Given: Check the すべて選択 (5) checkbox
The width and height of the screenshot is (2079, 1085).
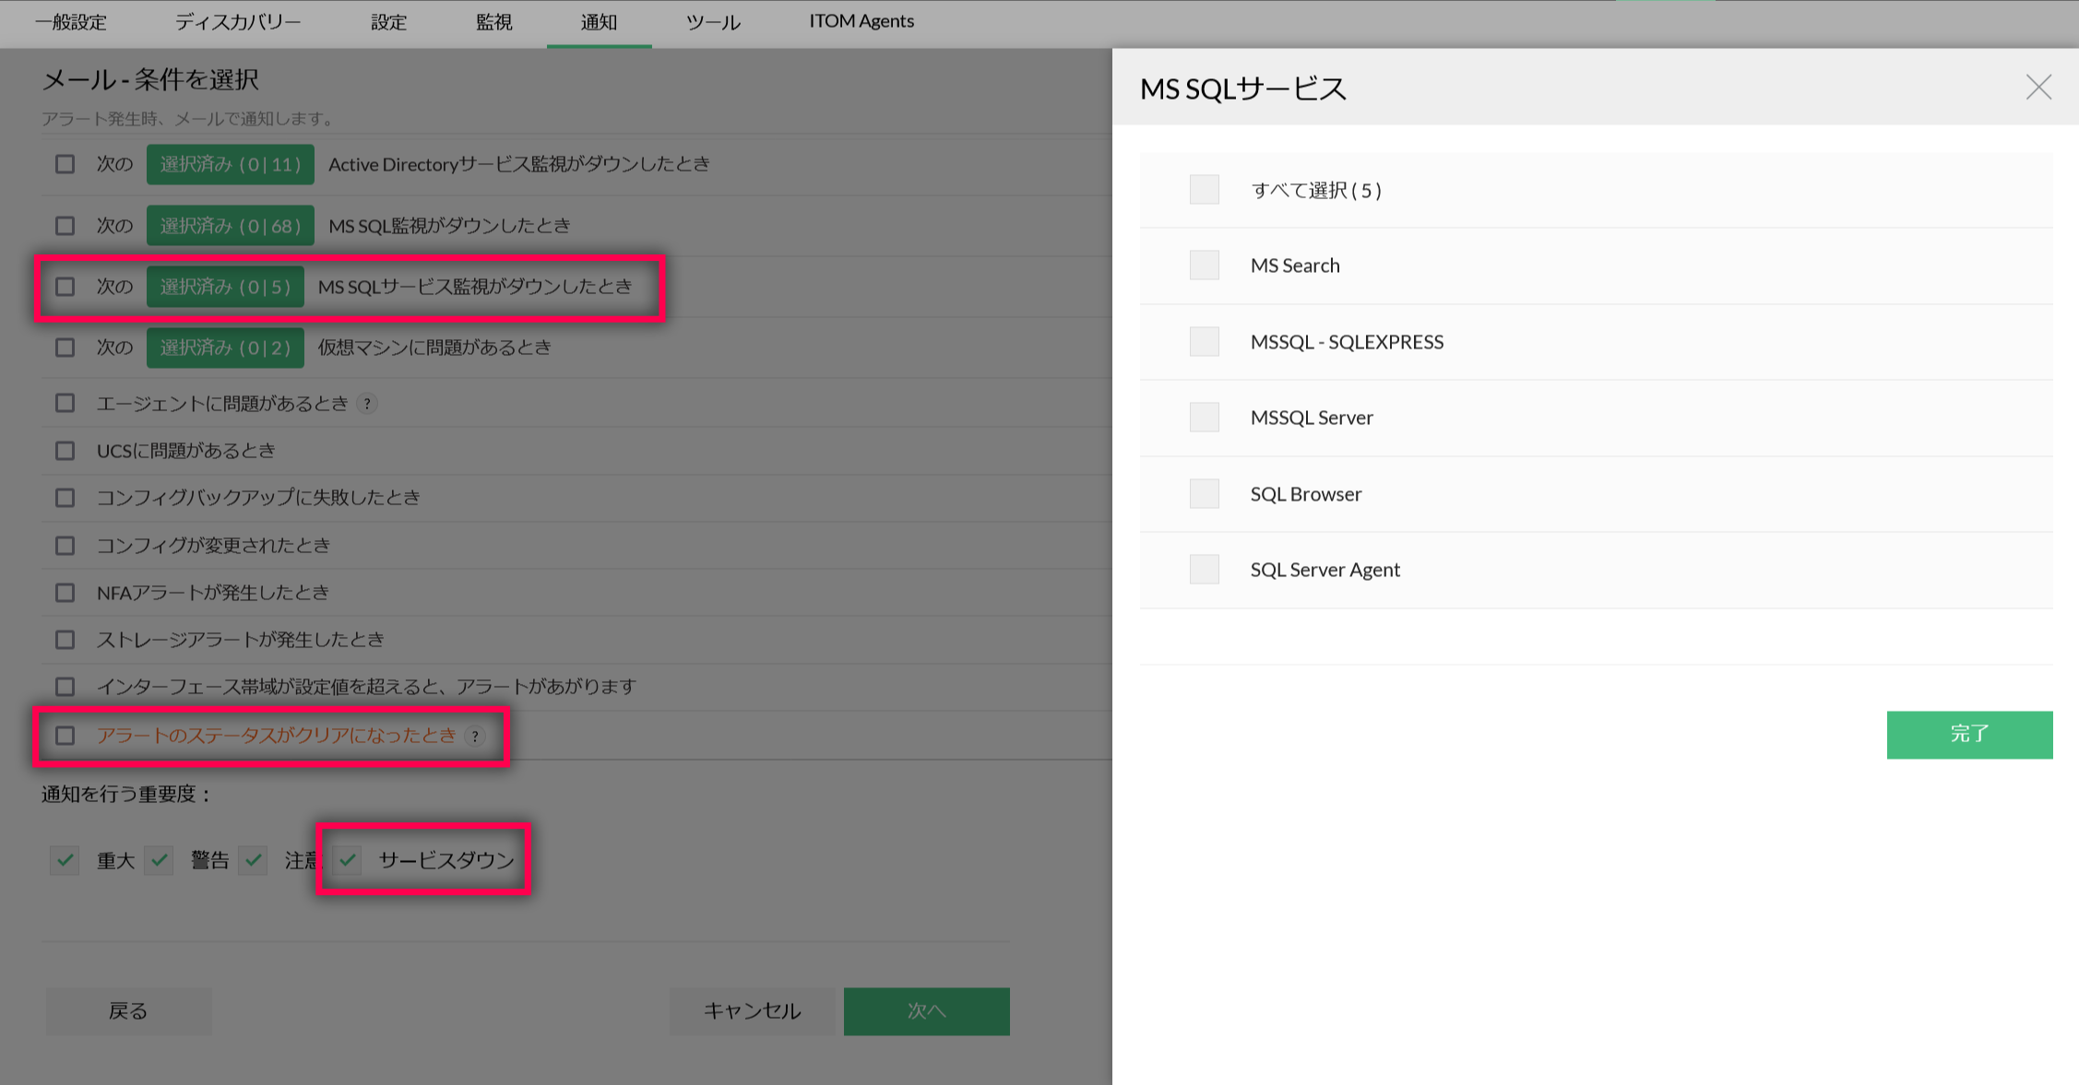Looking at the screenshot, I should 1204,190.
